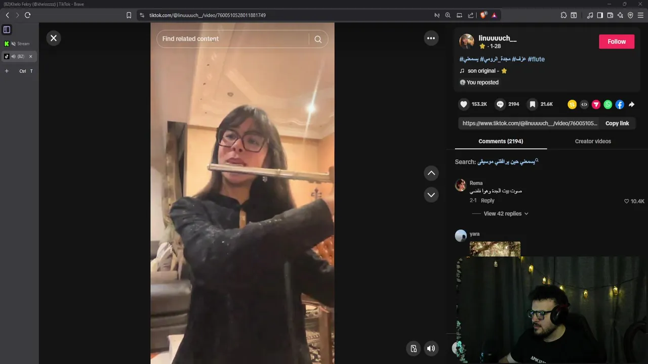Screen dimensions: 648x364
Task: Close the video viewer with the X button
Action: coord(54,38)
